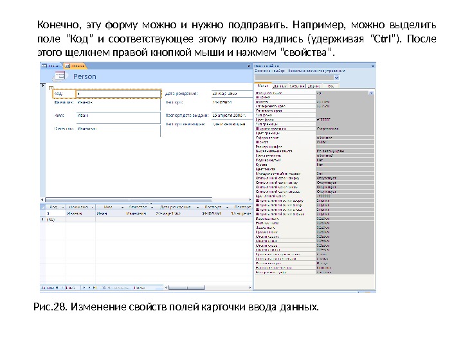Click the record selector arrow of the form
This screenshot has width=463, height=347.
pos(43,85)
